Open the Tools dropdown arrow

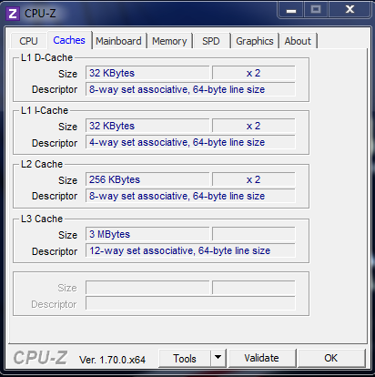click(x=218, y=358)
